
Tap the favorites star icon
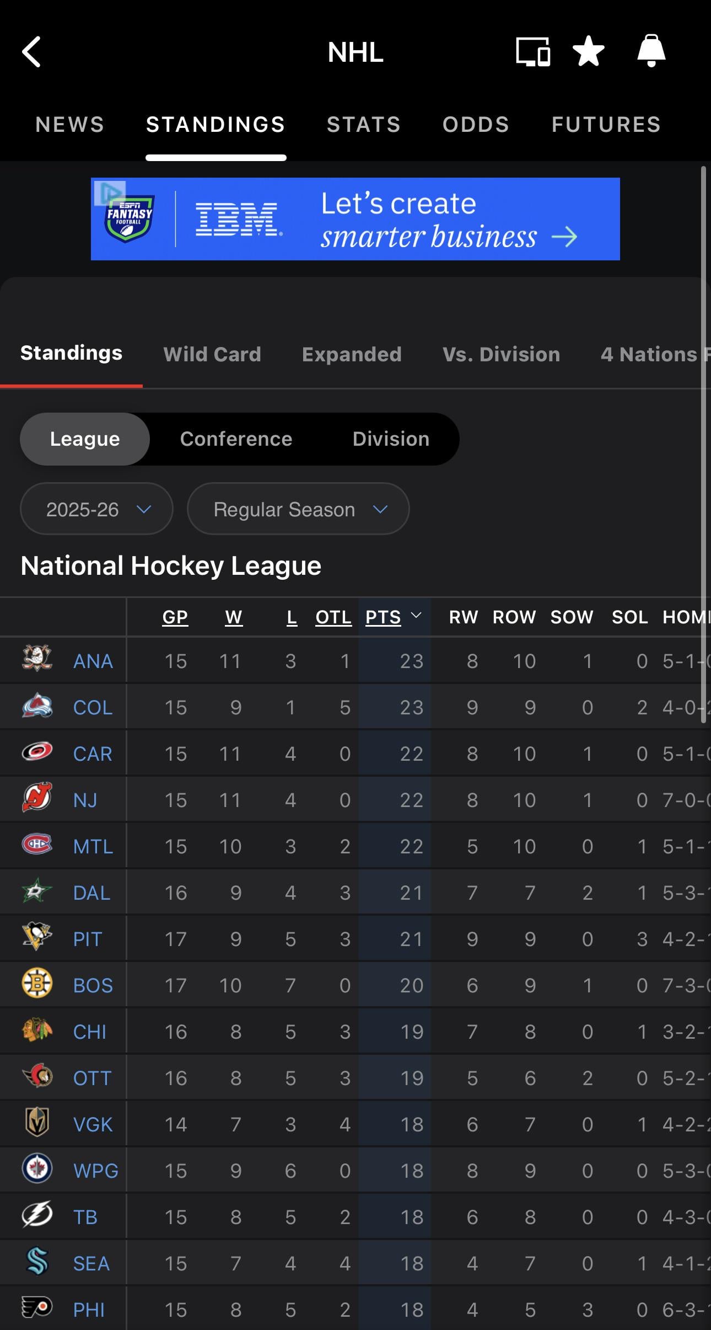tap(589, 51)
